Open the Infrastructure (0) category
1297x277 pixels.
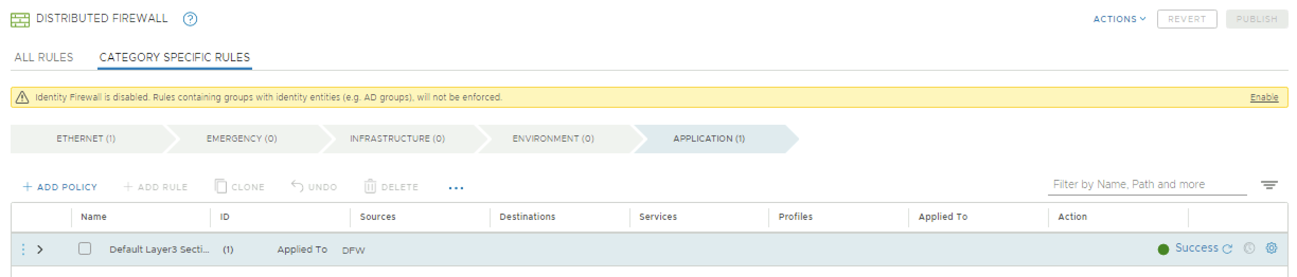(x=397, y=138)
